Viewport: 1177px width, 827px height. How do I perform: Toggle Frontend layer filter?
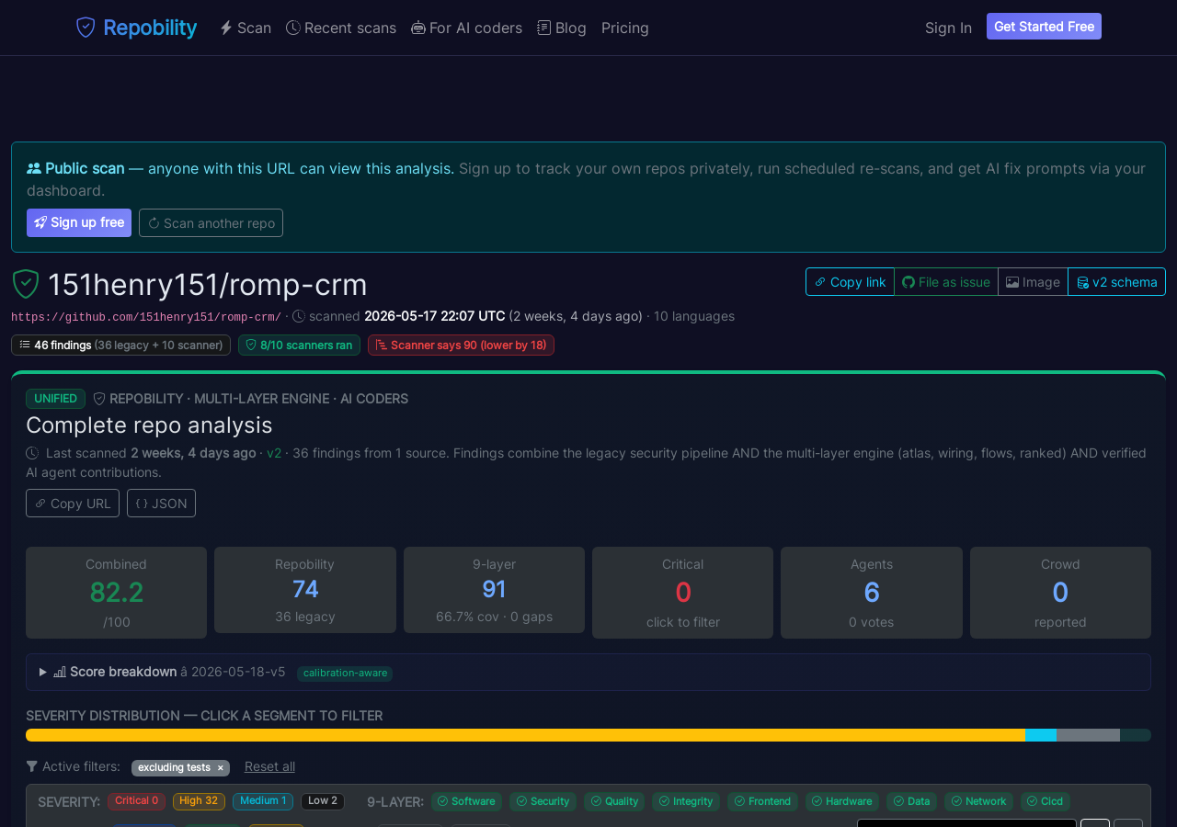762,801
